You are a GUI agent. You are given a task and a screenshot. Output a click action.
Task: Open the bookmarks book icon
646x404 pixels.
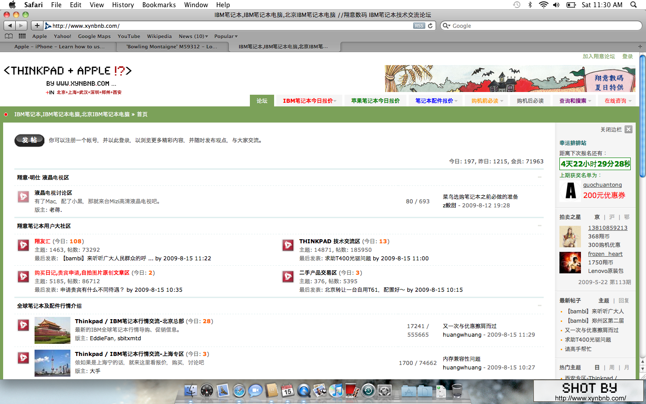[9, 36]
